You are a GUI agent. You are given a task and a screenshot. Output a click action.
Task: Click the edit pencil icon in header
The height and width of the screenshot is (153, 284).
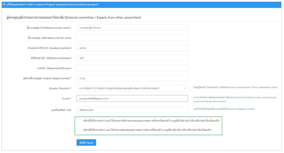pos(4,5)
